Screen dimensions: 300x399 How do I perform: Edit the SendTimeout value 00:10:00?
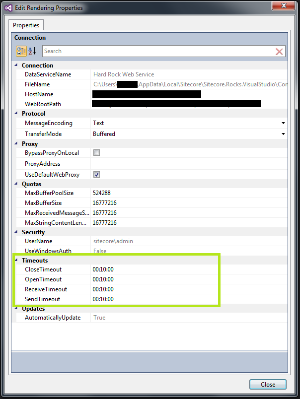(x=103, y=299)
